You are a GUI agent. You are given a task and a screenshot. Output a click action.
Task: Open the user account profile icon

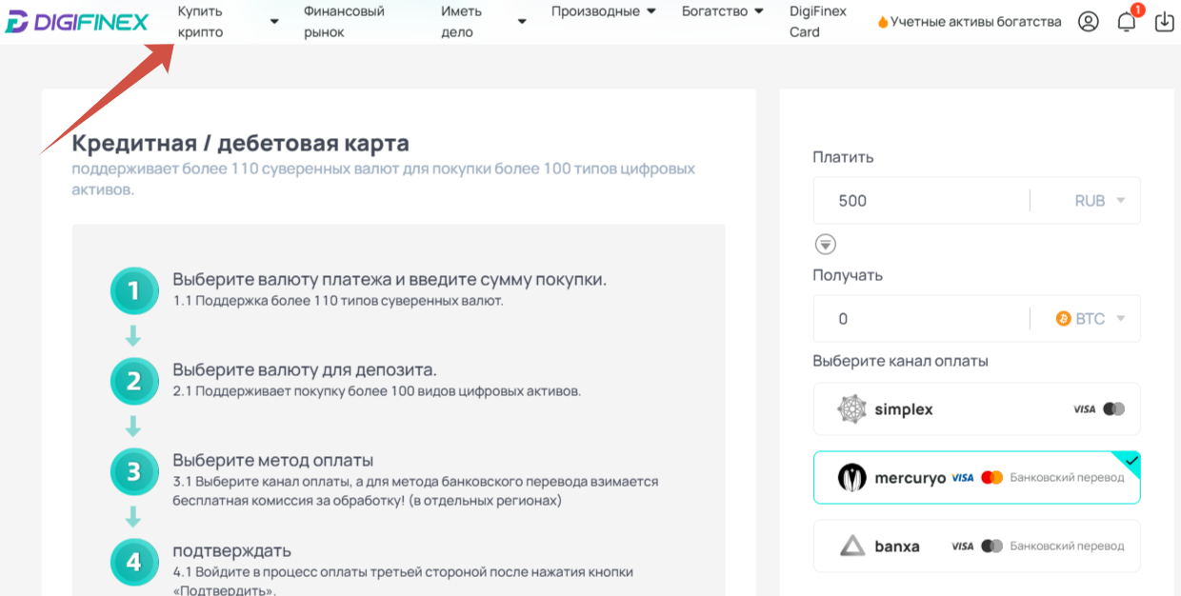(1089, 21)
